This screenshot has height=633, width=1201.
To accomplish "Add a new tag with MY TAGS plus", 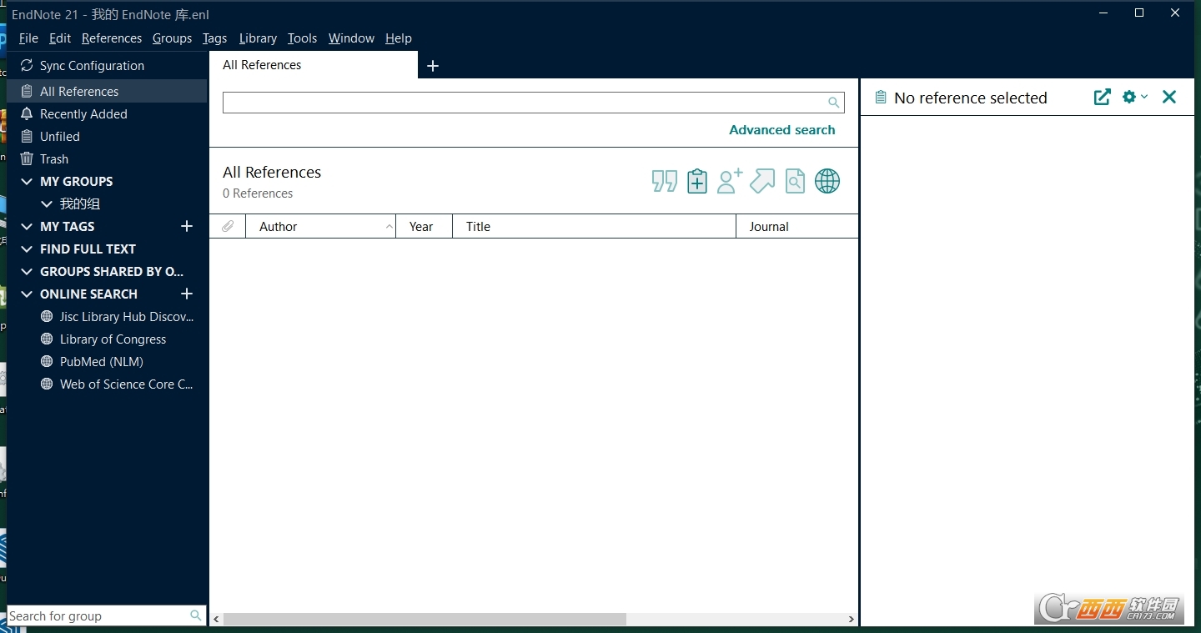I will (187, 226).
